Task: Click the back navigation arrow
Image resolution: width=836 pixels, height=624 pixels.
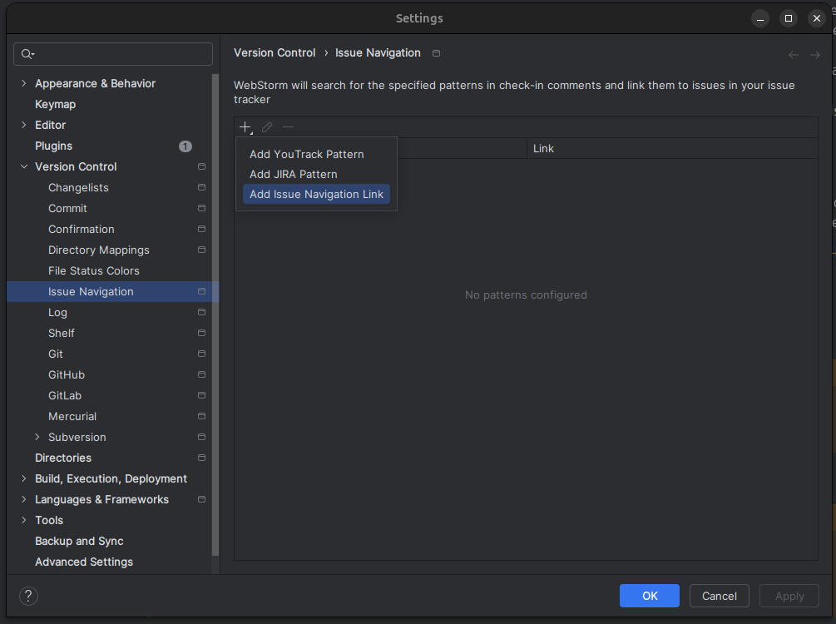Action: point(793,54)
